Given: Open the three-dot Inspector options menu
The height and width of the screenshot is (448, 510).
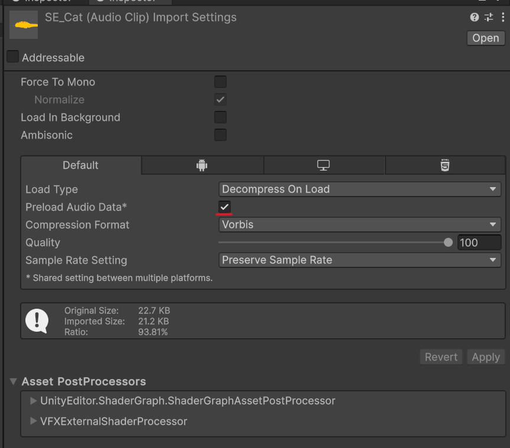Looking at the screenshot, I should coord(503,17).
